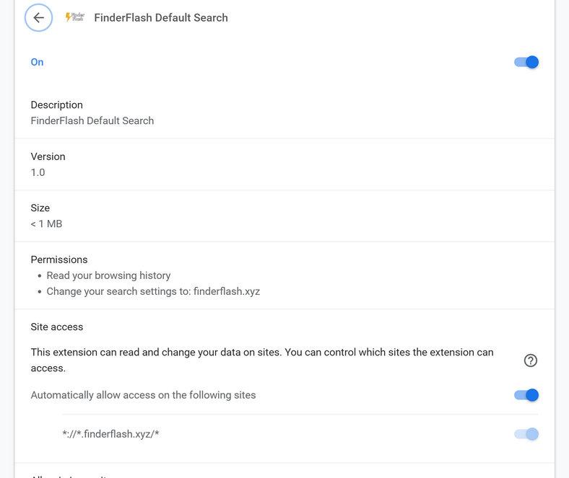Viewport: 569px width, 478px height.
Task: Click the Size heading
Action: (x=40, y=208)
